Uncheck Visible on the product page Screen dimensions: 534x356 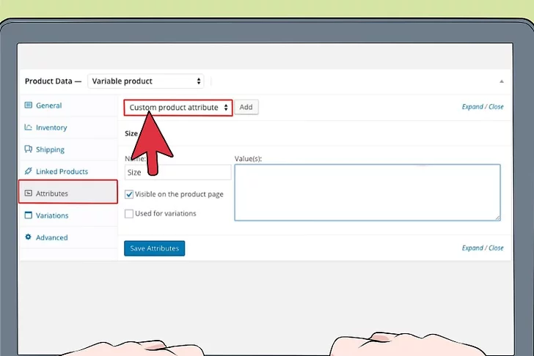129,195
